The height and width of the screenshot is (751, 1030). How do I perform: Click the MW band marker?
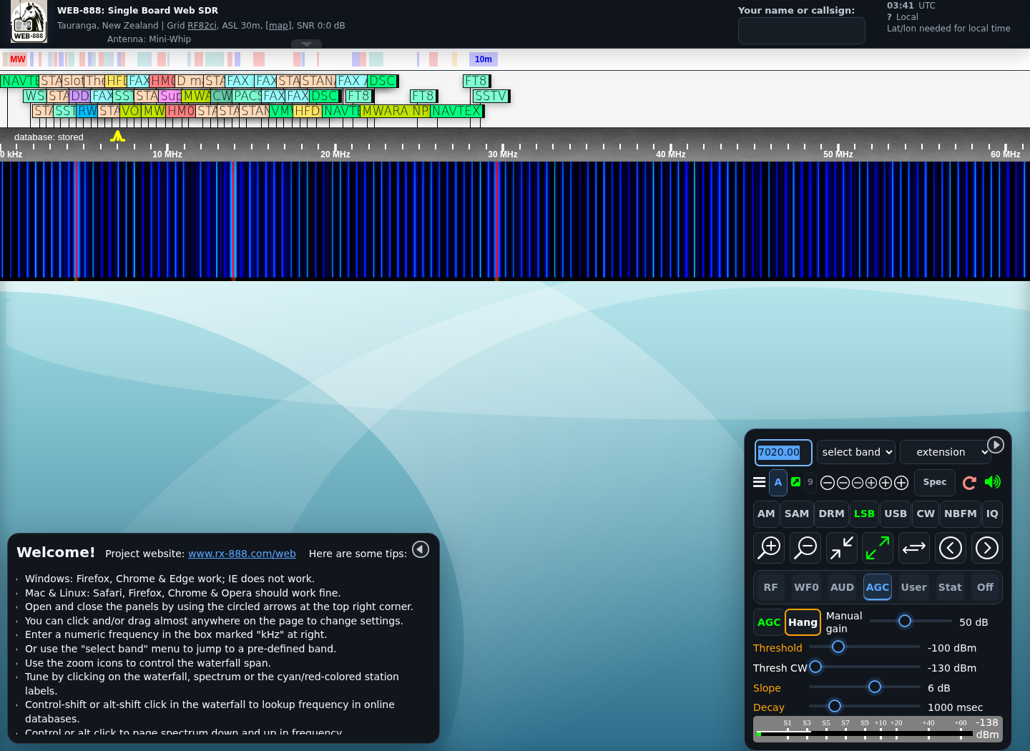pos(18,59)
